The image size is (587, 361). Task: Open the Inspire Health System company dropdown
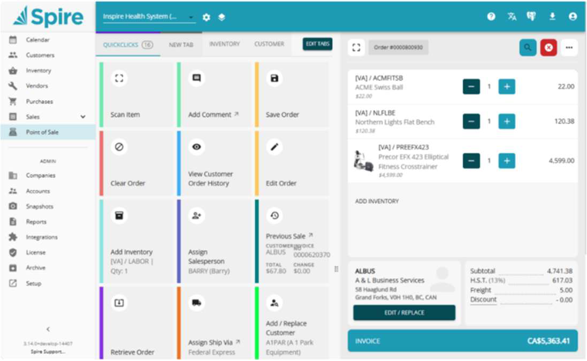coord(149,17)
